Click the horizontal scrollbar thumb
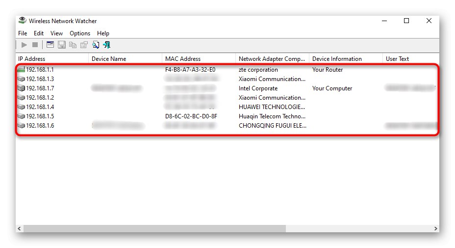 point(154,228)
